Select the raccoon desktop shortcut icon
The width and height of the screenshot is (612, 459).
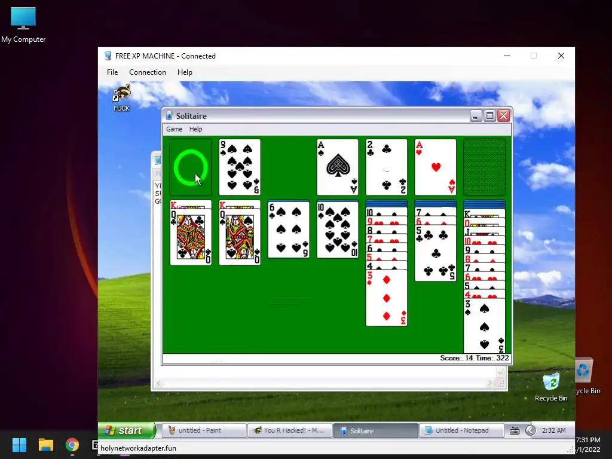click(x=122, y=98)
